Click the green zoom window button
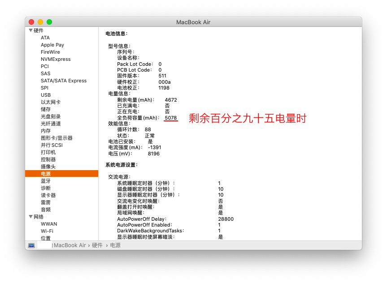387x283 pixels. pyautogui.click(x=49, y=22)
